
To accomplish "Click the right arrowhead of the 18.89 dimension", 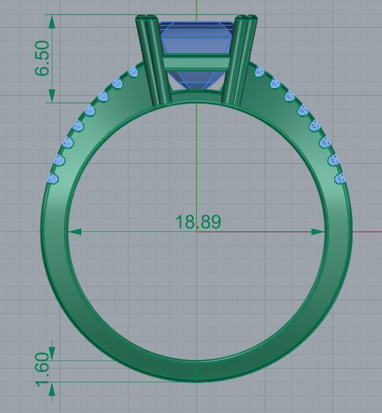I will (x=318, y=232).
